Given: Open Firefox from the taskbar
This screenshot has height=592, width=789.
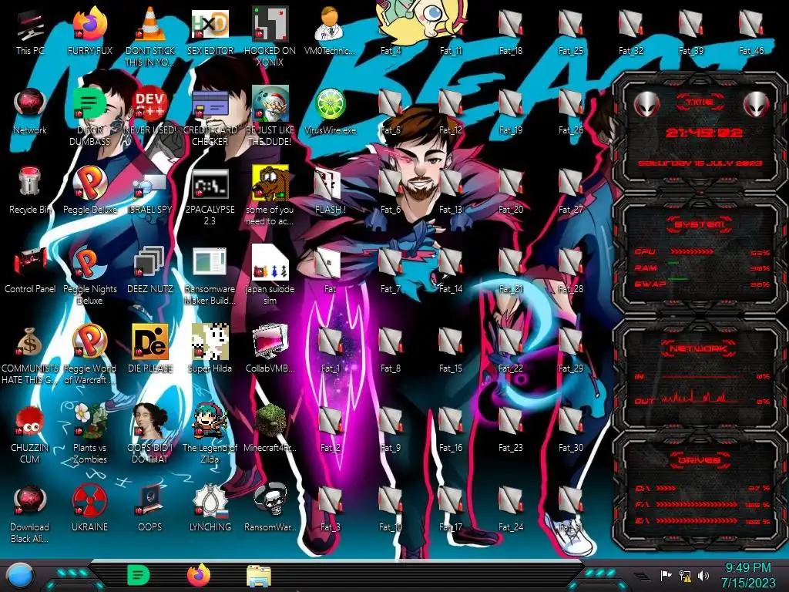Looking at the screenshot, I should [x=199, y=575].
